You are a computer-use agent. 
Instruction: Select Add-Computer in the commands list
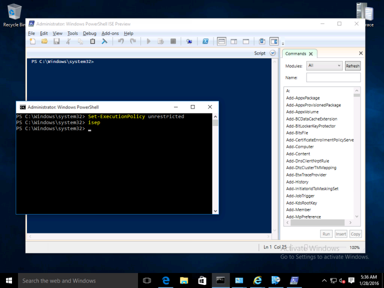300,147
